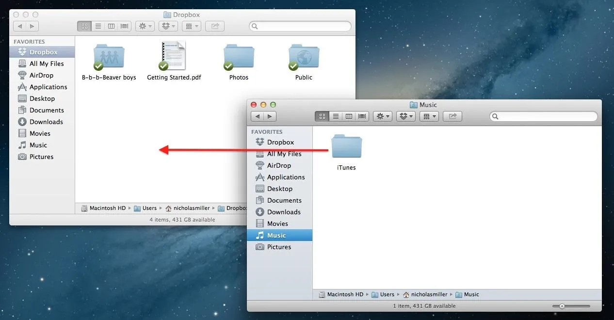
Task: Click nicholasmiller in Music window path bar
Action: [x=425, y=294]
